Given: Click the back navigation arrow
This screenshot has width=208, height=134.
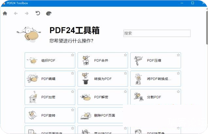Looking at the screenshot, I should tap(16, 13).
